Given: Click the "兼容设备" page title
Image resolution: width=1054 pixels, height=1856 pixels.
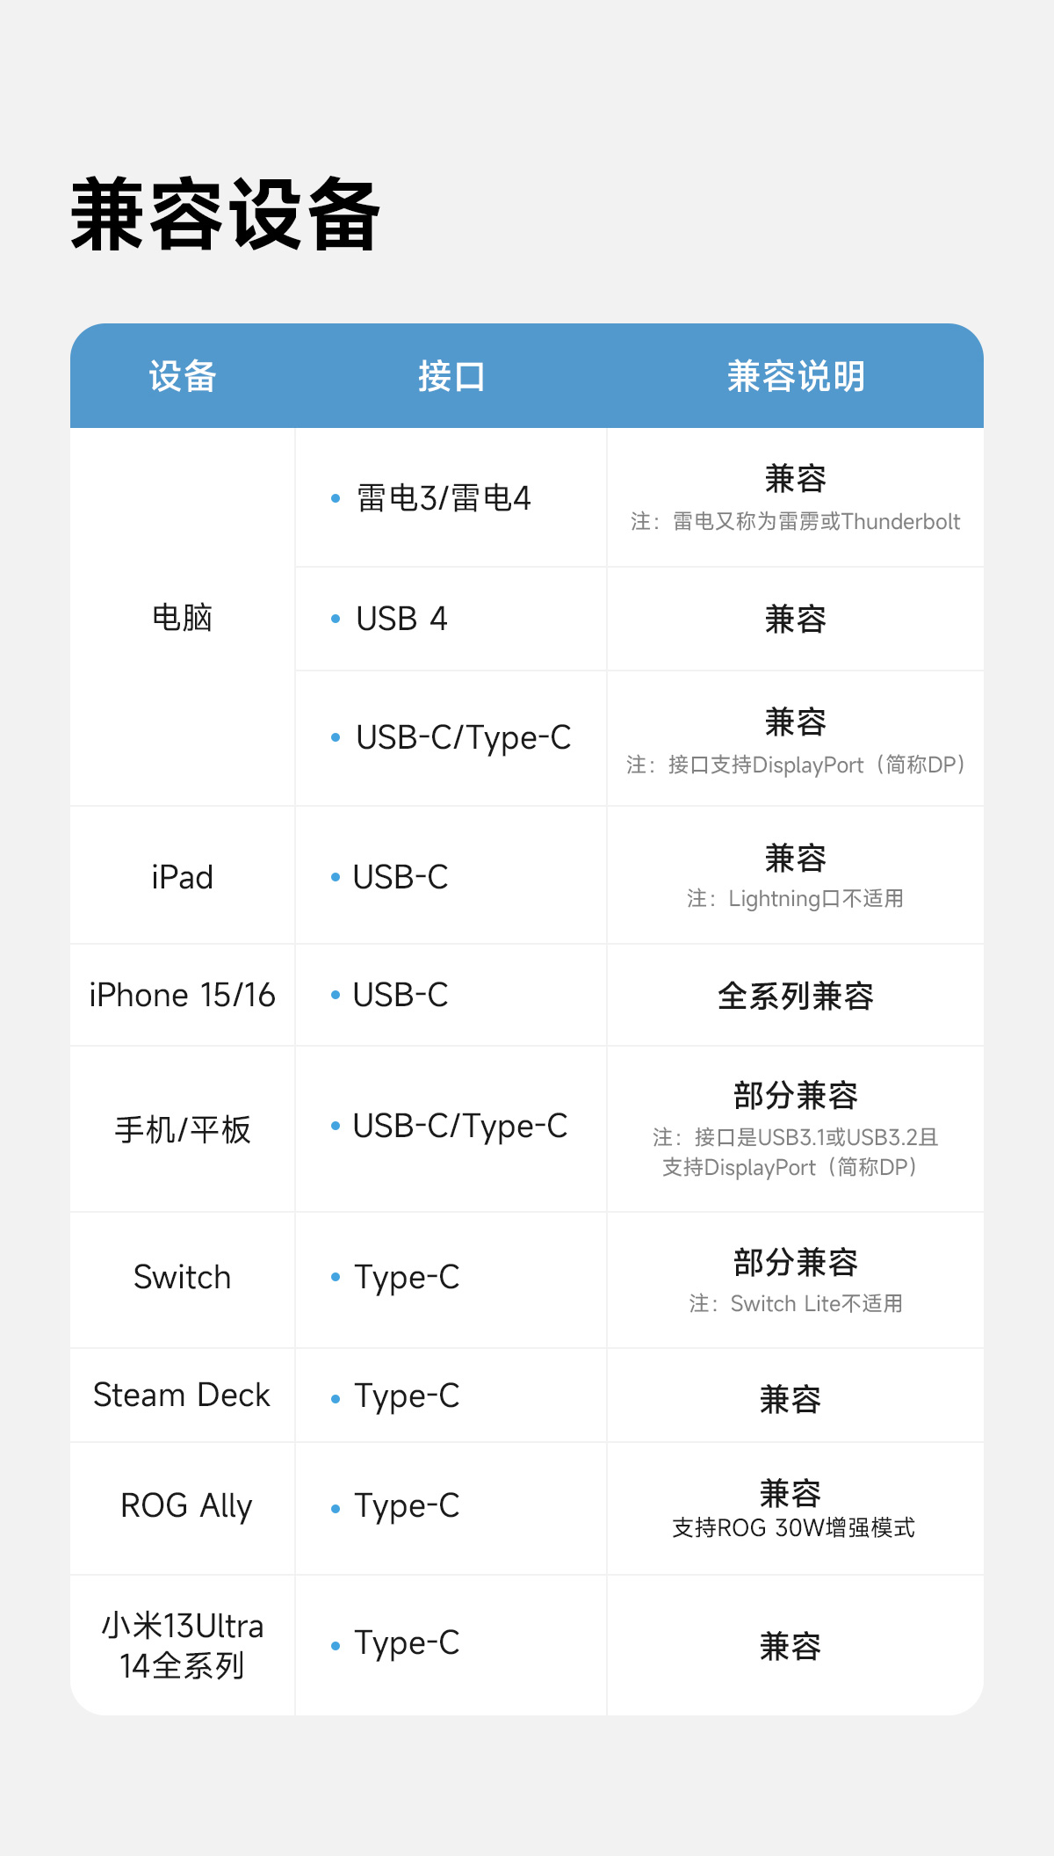Looking at the screenshot, I should [x=225, y=215].
